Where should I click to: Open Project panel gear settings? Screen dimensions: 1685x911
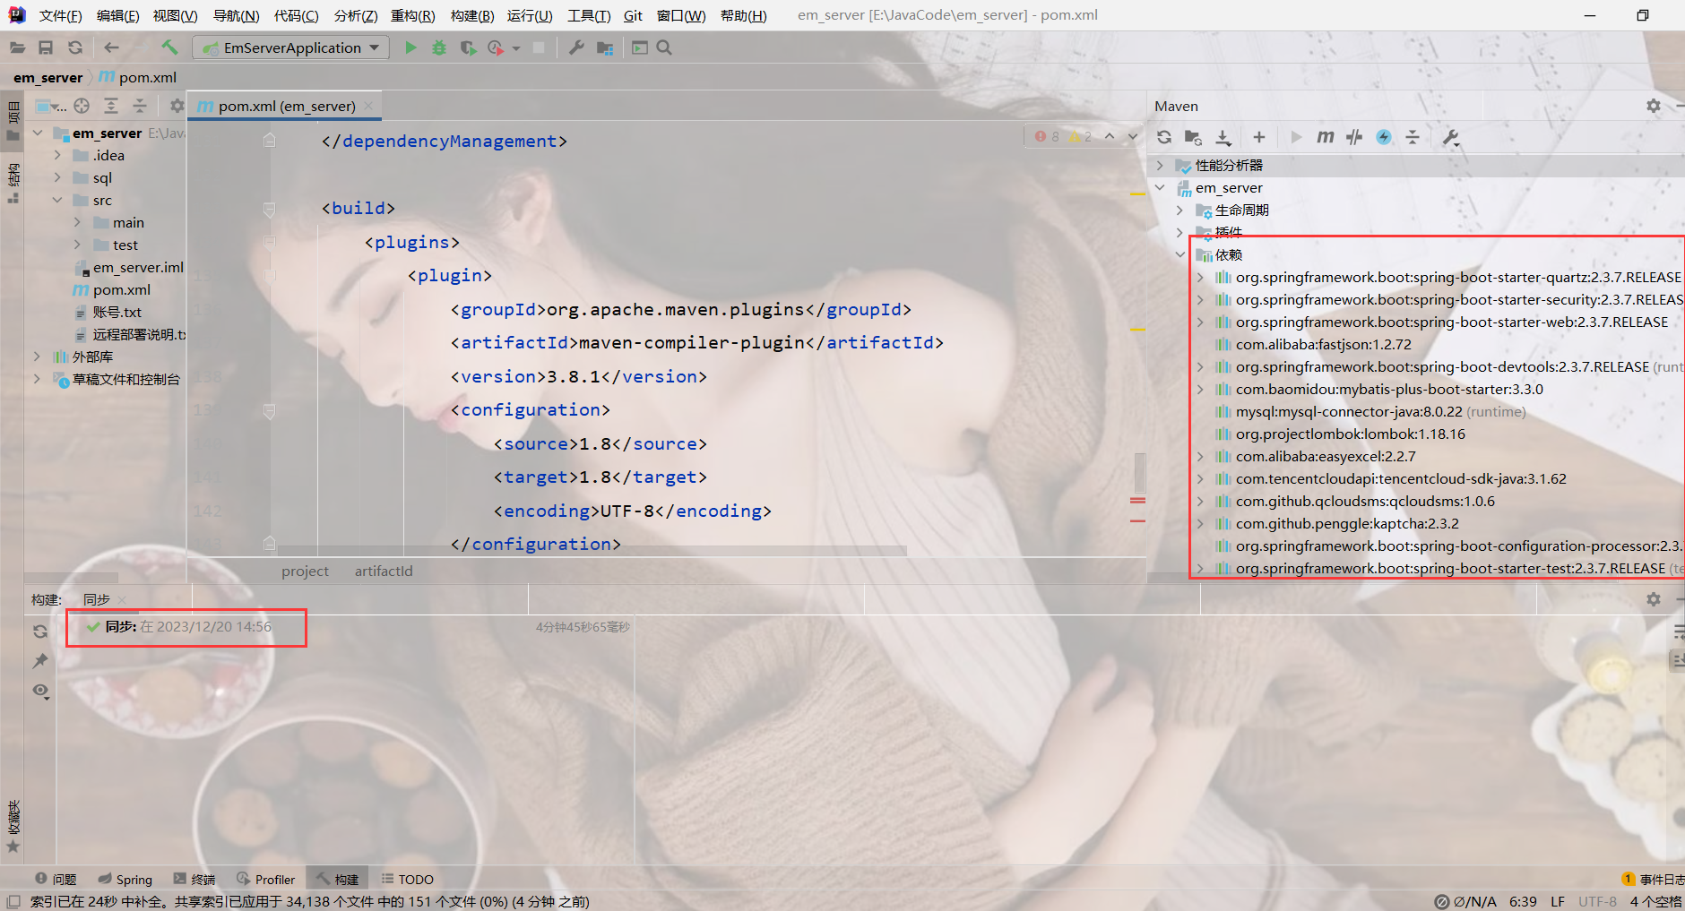[x=177, y=106]
